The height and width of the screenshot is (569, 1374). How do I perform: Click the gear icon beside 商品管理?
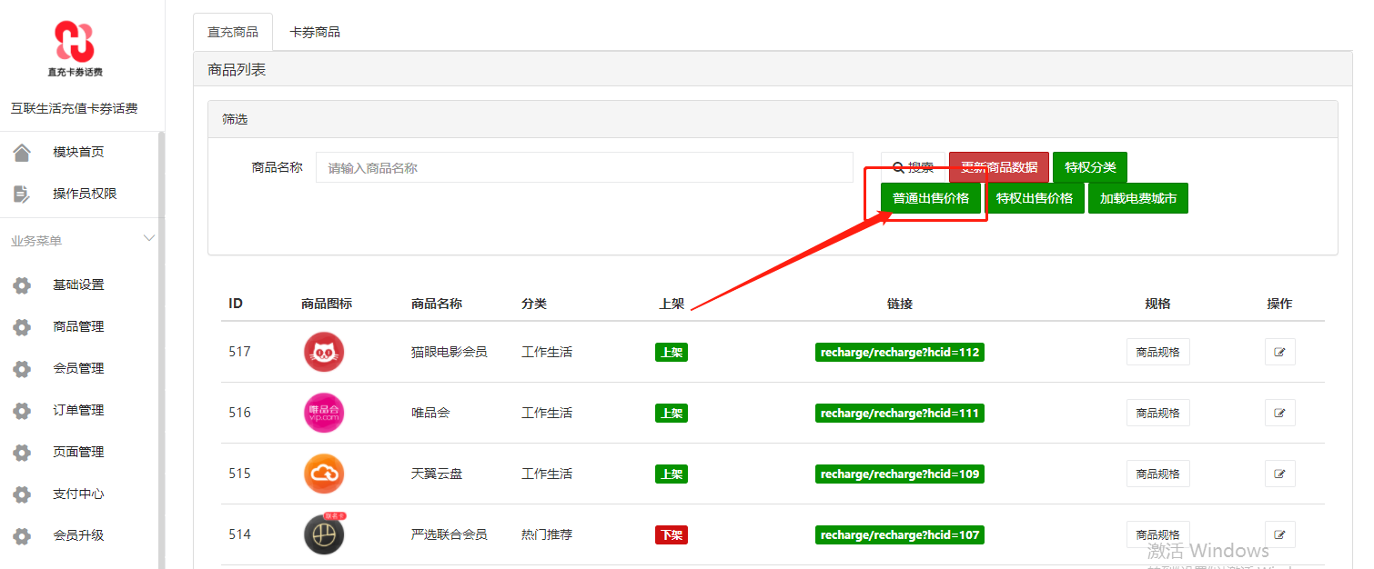22,327
